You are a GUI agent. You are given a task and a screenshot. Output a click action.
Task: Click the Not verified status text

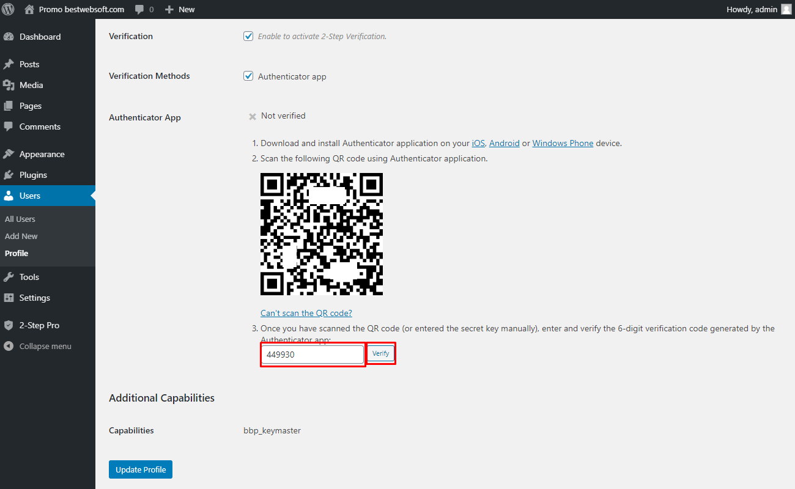point(283,116)
